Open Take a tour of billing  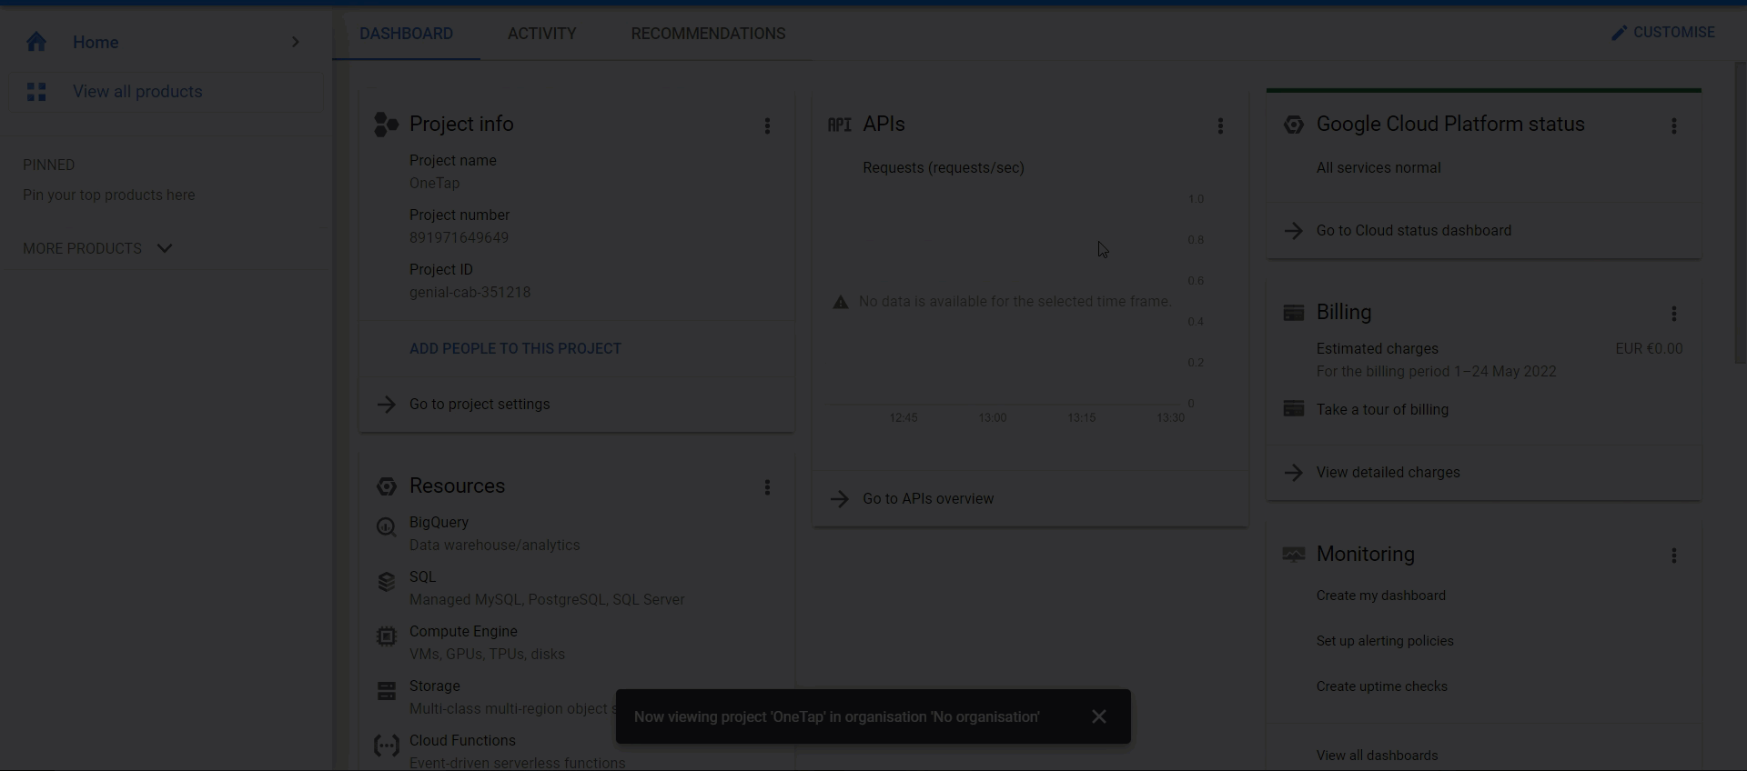(x=1382, y=410)
